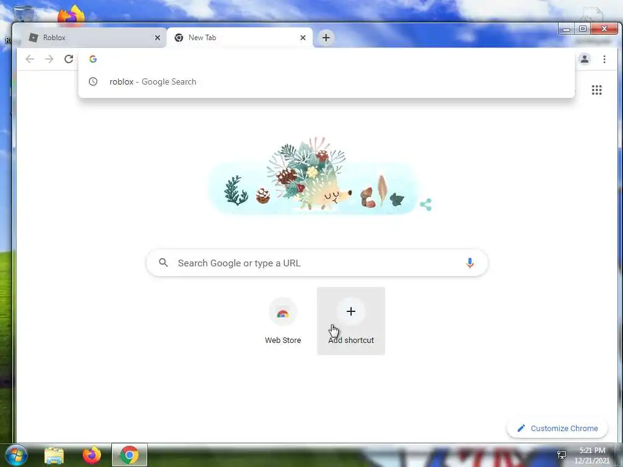Screen dimensions: 623x467
Task: Click the Chrome taskbar button
Action: (130, 455)
